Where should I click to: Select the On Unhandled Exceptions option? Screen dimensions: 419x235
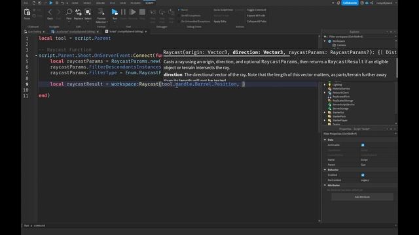194,22
